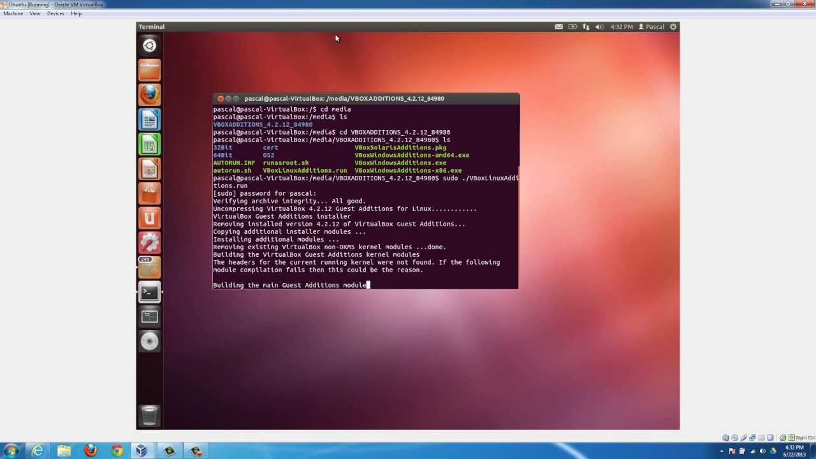The width and height of the screenshot is (816, 459).
Task: Open System Settings from the launcher
Action: coord(149,243)
